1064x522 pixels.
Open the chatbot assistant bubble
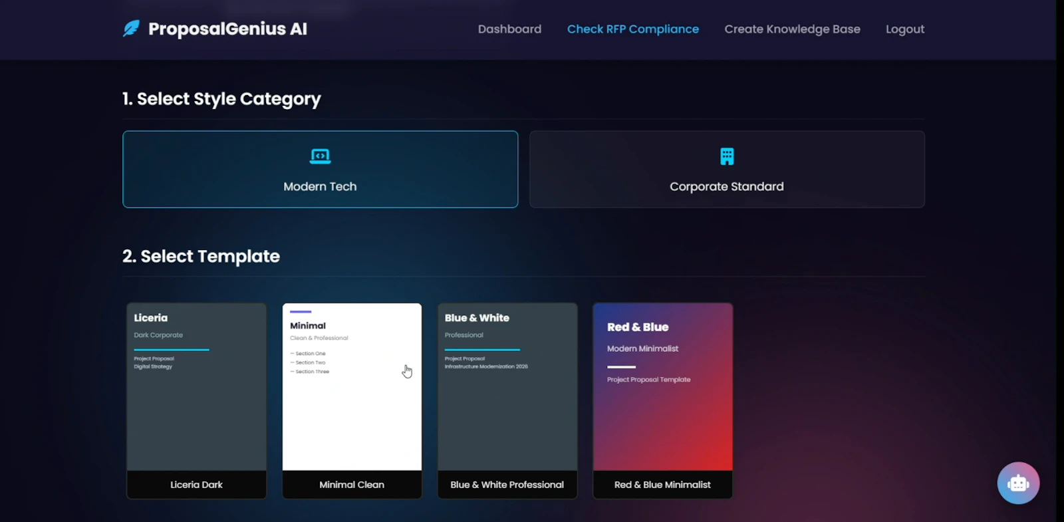tap(1018, 483)
